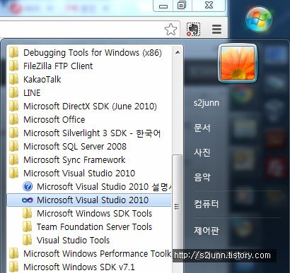Screen dimensions: 290x273
Task: Open 음악 (Music) from Start menu
Action: (202, 177)
